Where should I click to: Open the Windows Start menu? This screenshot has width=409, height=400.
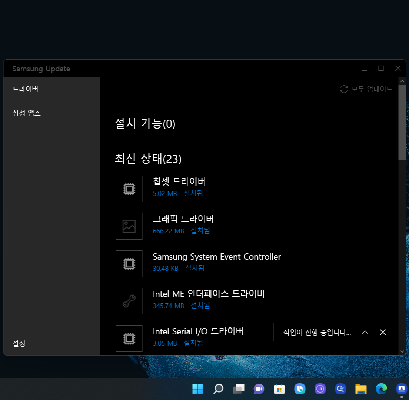tap(198, 389)
